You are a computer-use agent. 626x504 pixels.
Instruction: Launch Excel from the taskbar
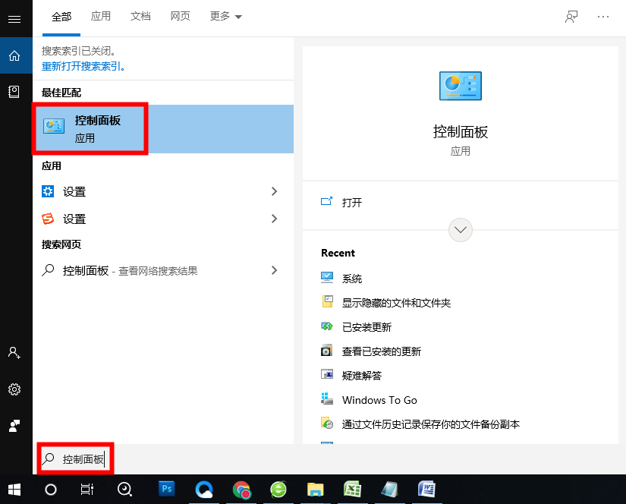click(353, 490)
